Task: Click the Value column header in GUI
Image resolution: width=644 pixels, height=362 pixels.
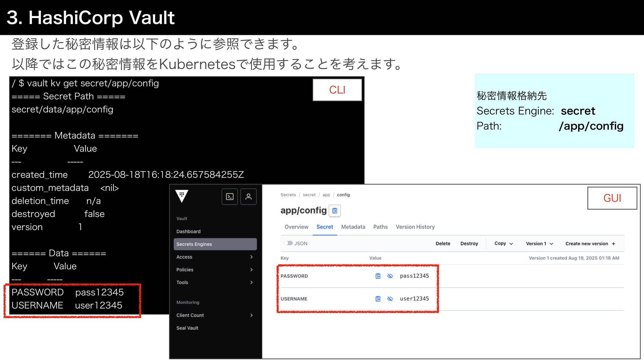Action: [x=375, y=258]
